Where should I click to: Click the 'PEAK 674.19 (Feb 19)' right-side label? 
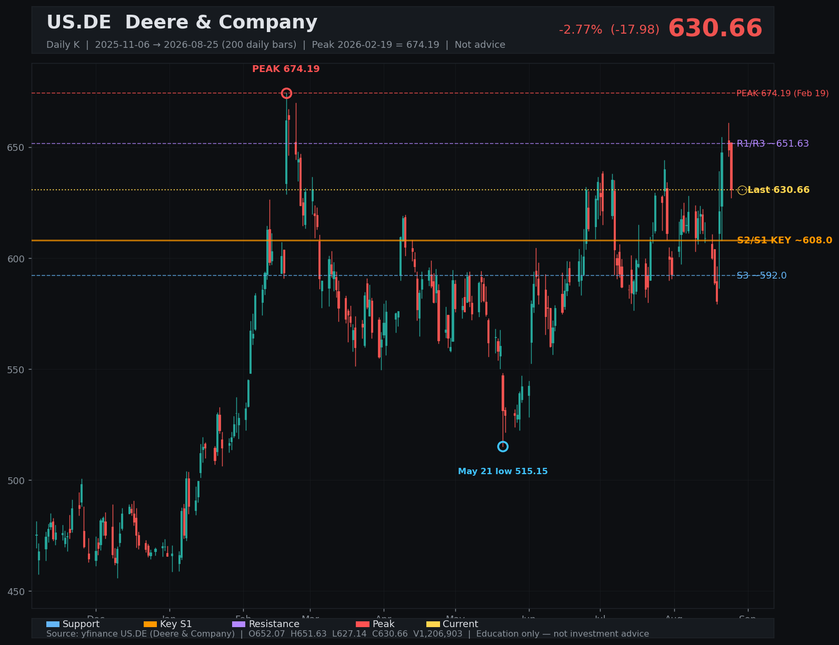click(782, 94)
